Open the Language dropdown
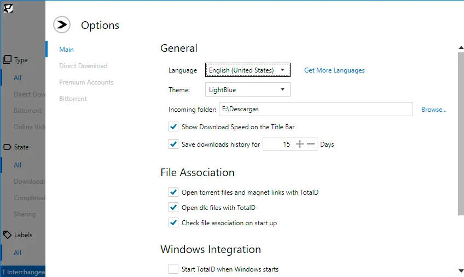464x277 pixels. (248, 70)
